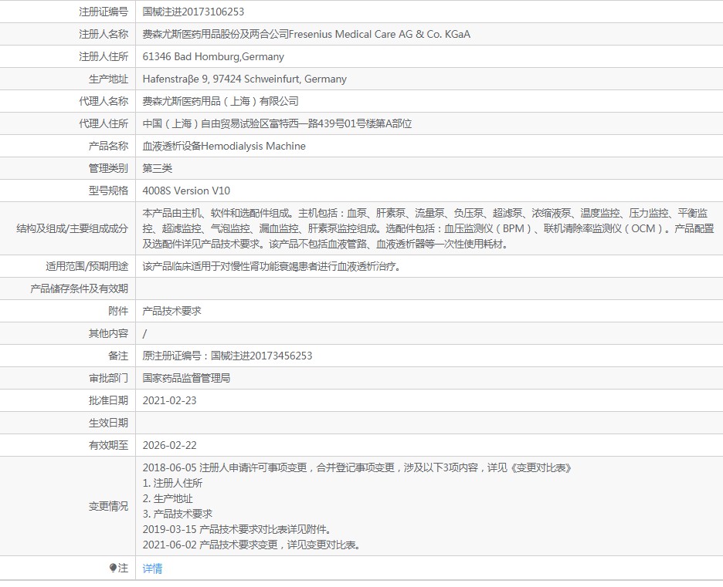Screen dimensions: 723x587
Task: Select change entry dated 2021-06-02
Action: [x=251, y=545]
